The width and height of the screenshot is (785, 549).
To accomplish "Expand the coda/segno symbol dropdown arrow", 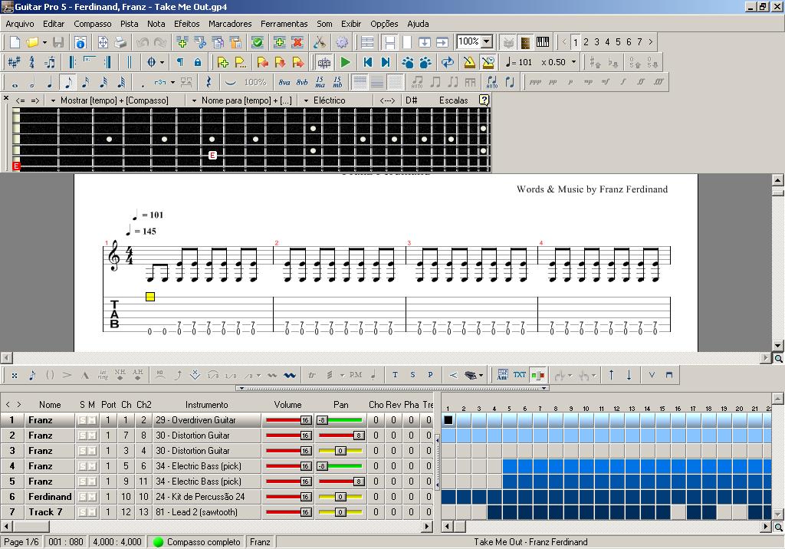I will tap(163, 63).
